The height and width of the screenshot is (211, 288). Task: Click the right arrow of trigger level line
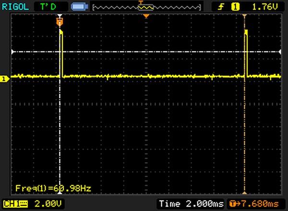(279, 51)
